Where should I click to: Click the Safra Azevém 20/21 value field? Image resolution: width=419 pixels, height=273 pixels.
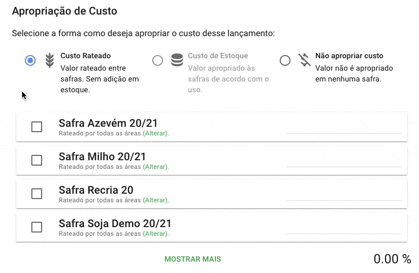click(x=343, y=127)
